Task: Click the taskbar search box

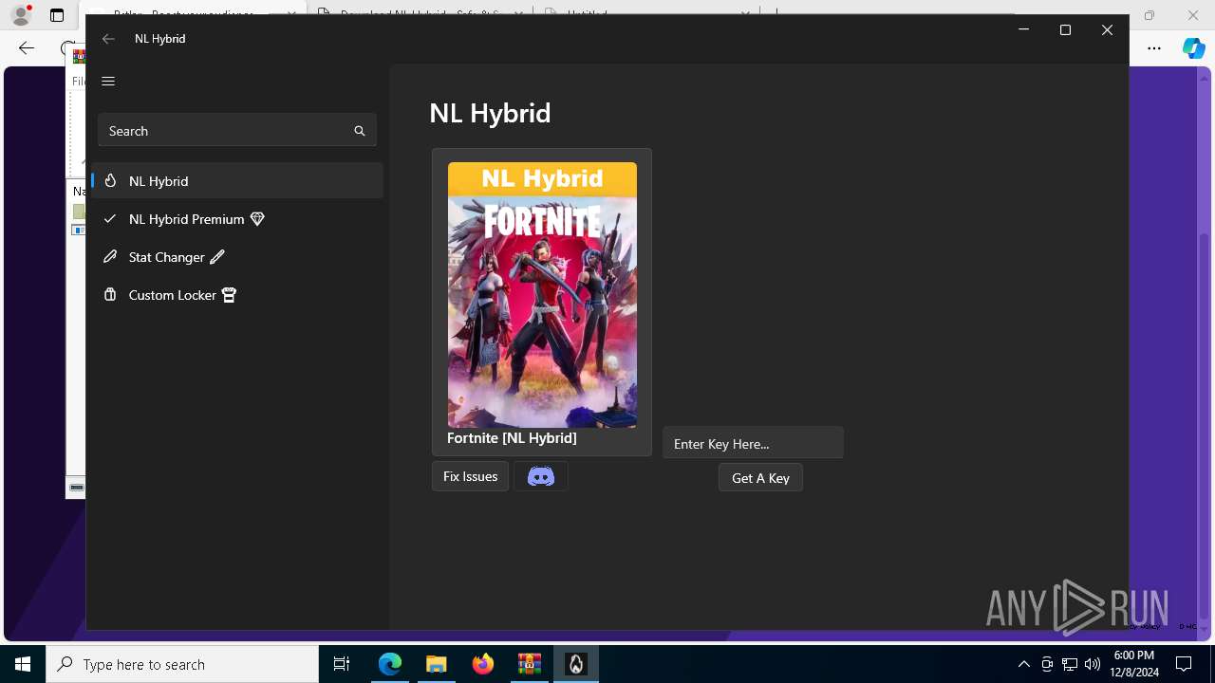Action: (x=182, y=664)
